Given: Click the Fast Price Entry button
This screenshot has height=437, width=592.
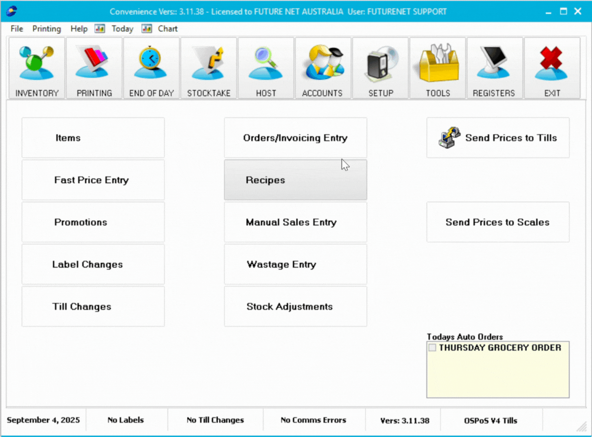Looking at the screenshot, I should pos(93,180).
